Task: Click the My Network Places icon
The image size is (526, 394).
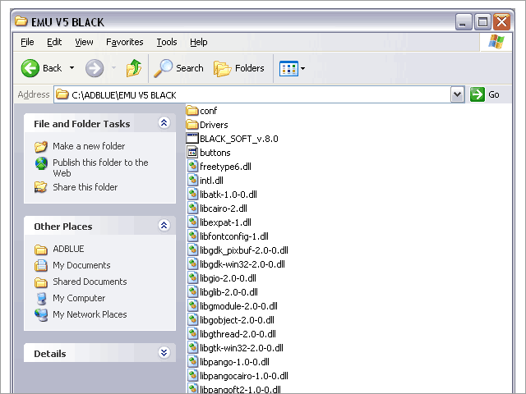Action: (x=41, y=314)
